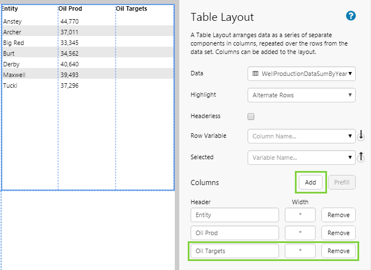Open the Row Variable dropdown
The height and width of the screenshot is (270, 371).
302,136
